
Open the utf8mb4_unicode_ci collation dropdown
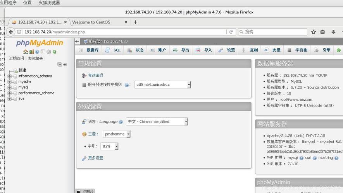pos(162,85)
